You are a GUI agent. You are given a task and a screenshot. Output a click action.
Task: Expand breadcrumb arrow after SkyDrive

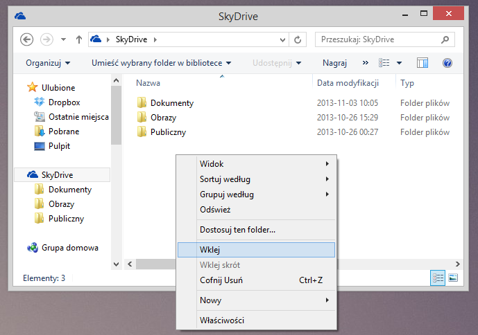155,39
